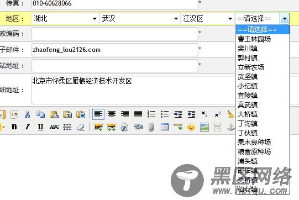Click the C# code insert icon
Image resolution: width=299 pixels, height=200 pixels.
14,114
